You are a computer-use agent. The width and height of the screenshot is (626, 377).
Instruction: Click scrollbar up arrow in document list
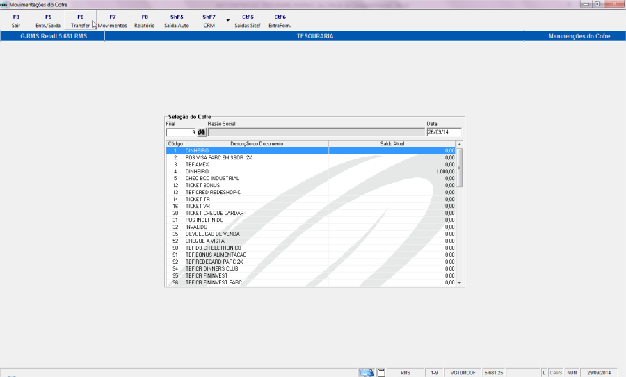(x=460, y=144)
